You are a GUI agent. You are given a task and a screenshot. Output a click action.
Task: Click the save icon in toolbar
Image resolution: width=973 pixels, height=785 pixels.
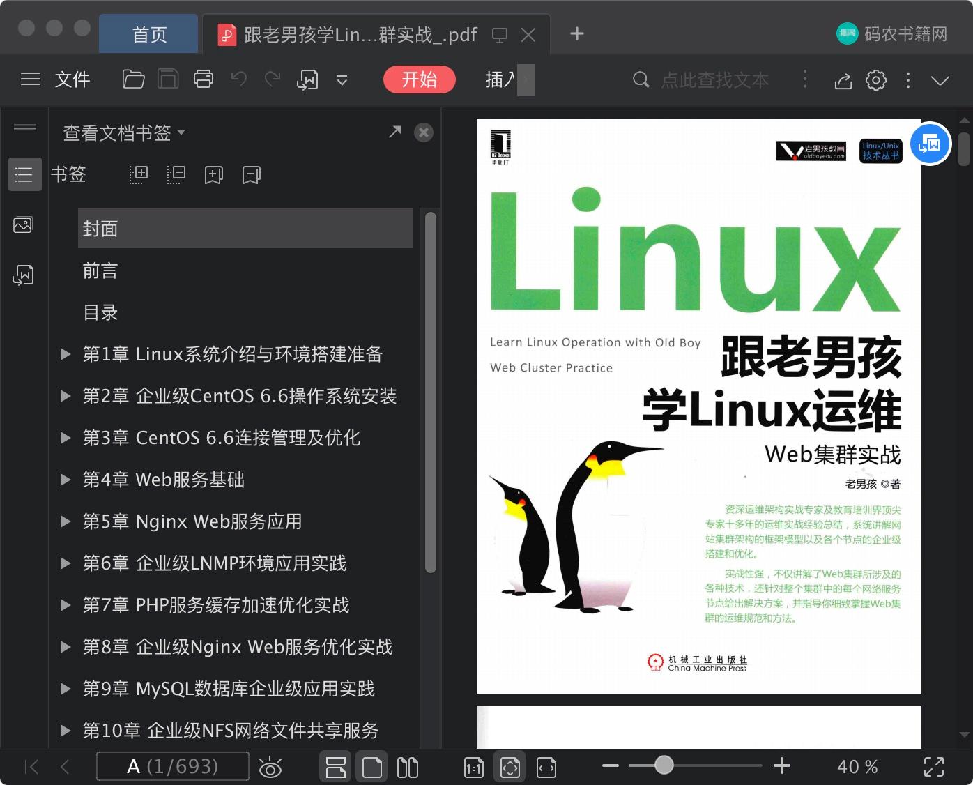click(168, 79)
